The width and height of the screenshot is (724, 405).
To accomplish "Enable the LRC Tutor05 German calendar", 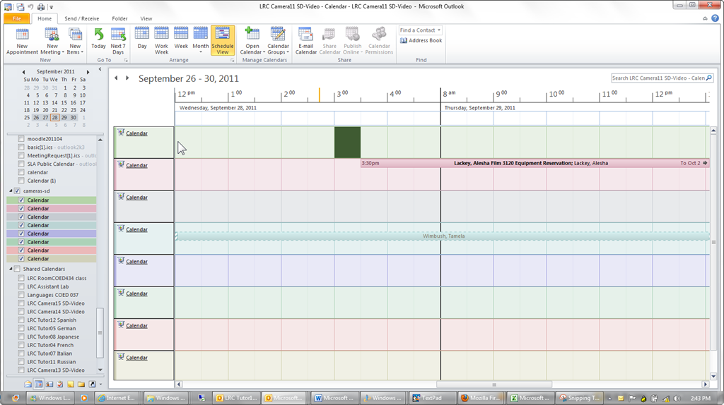I will [21, 328].
